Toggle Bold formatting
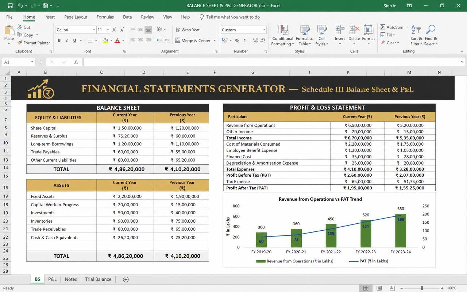 (59, 41)
